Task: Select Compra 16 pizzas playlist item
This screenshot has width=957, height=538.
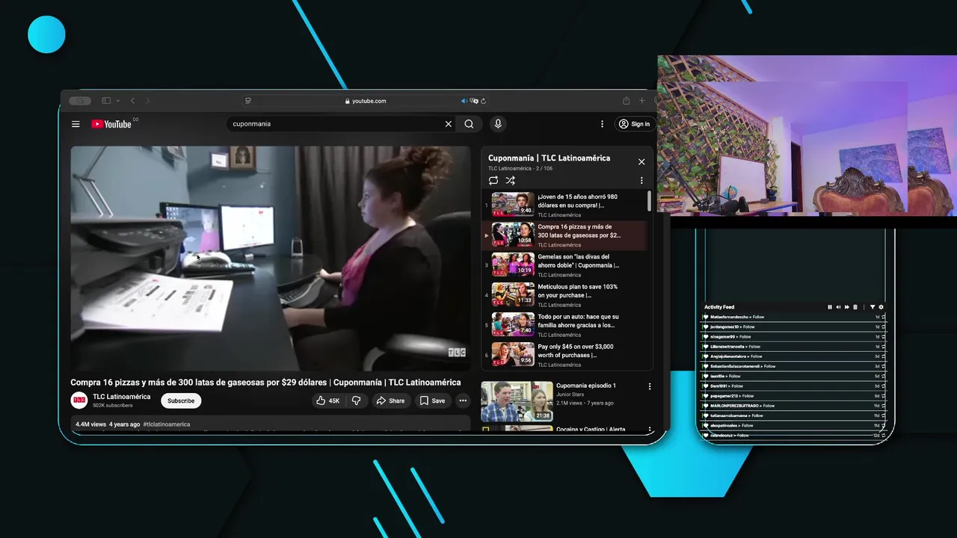Action: [564, 235]
